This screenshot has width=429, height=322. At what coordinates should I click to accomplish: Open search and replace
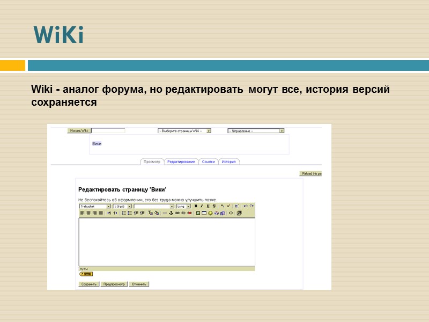pyautogui.click(x=223, y=213)
